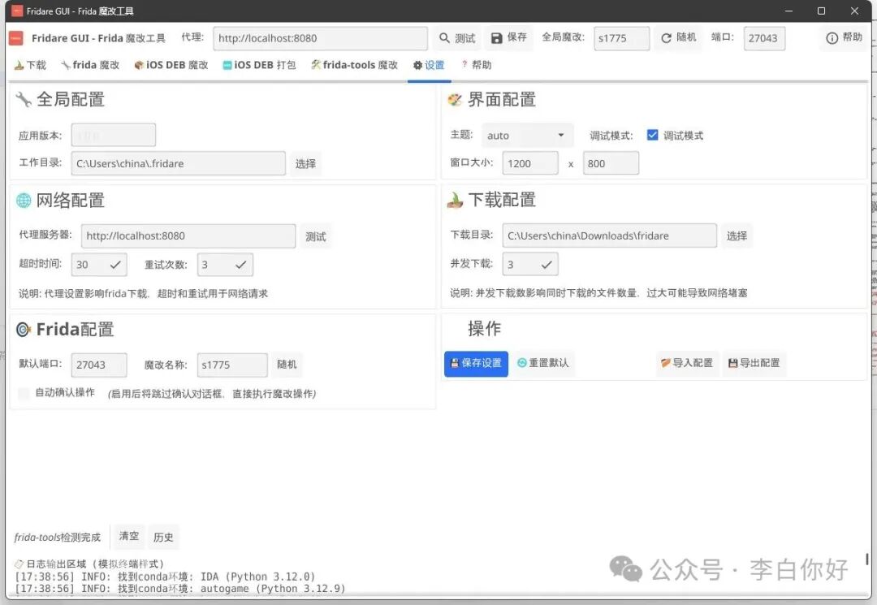Reset settings with 重置默认 button

click(543, 363)
